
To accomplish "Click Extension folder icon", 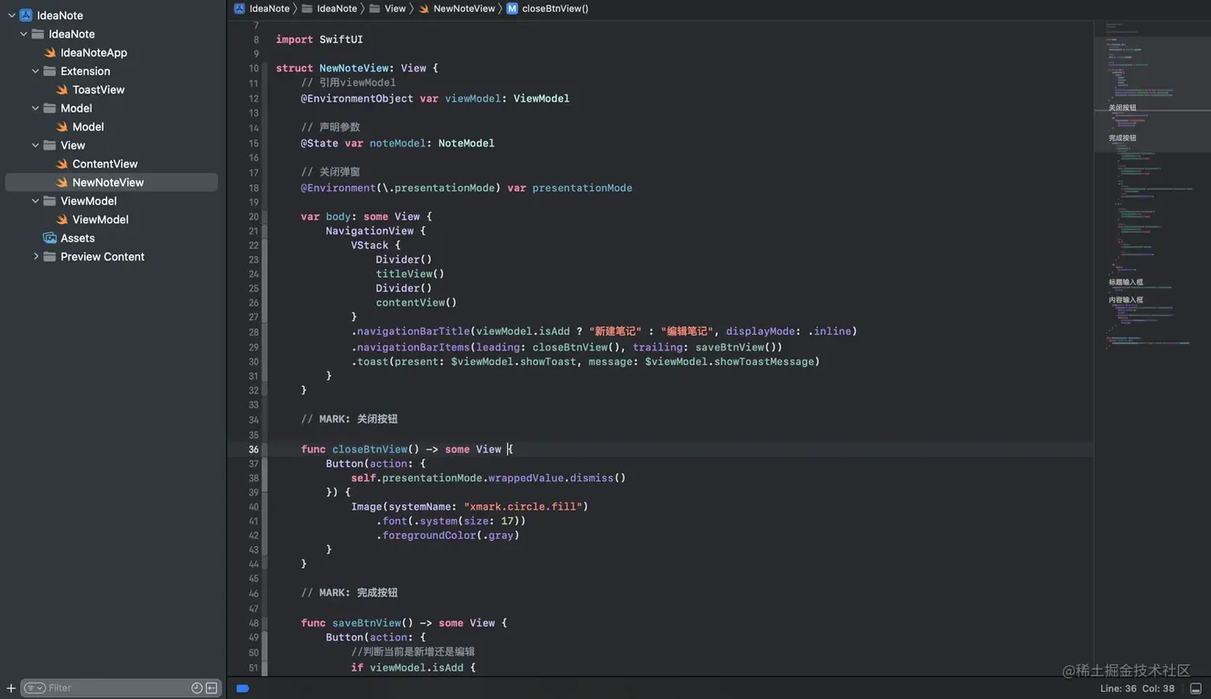I will click(49, 71).
